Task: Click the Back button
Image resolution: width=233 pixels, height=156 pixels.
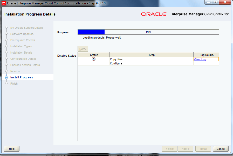Action: 170,149
